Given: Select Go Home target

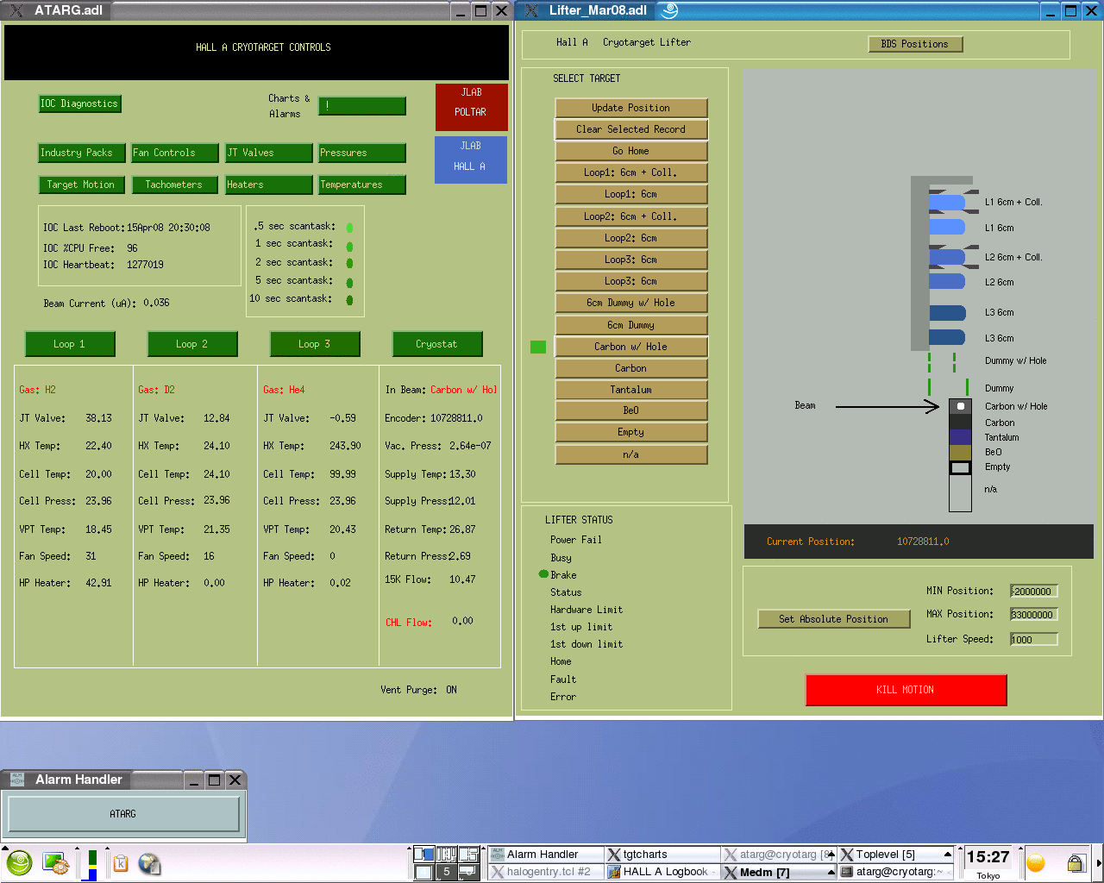Looking at the screenshot, I should [631, 151].
